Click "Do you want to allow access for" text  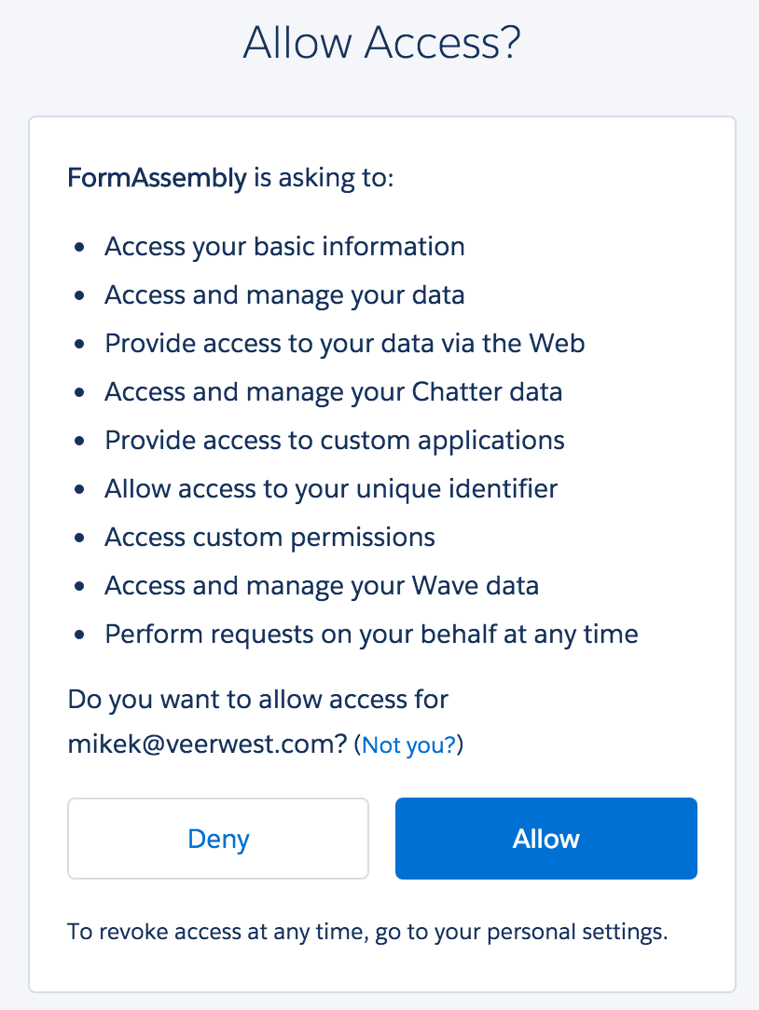258,698
